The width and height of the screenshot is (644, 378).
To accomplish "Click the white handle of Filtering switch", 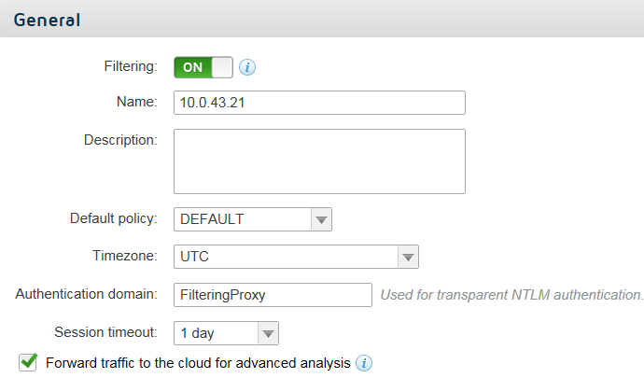I will click(222, 67).
